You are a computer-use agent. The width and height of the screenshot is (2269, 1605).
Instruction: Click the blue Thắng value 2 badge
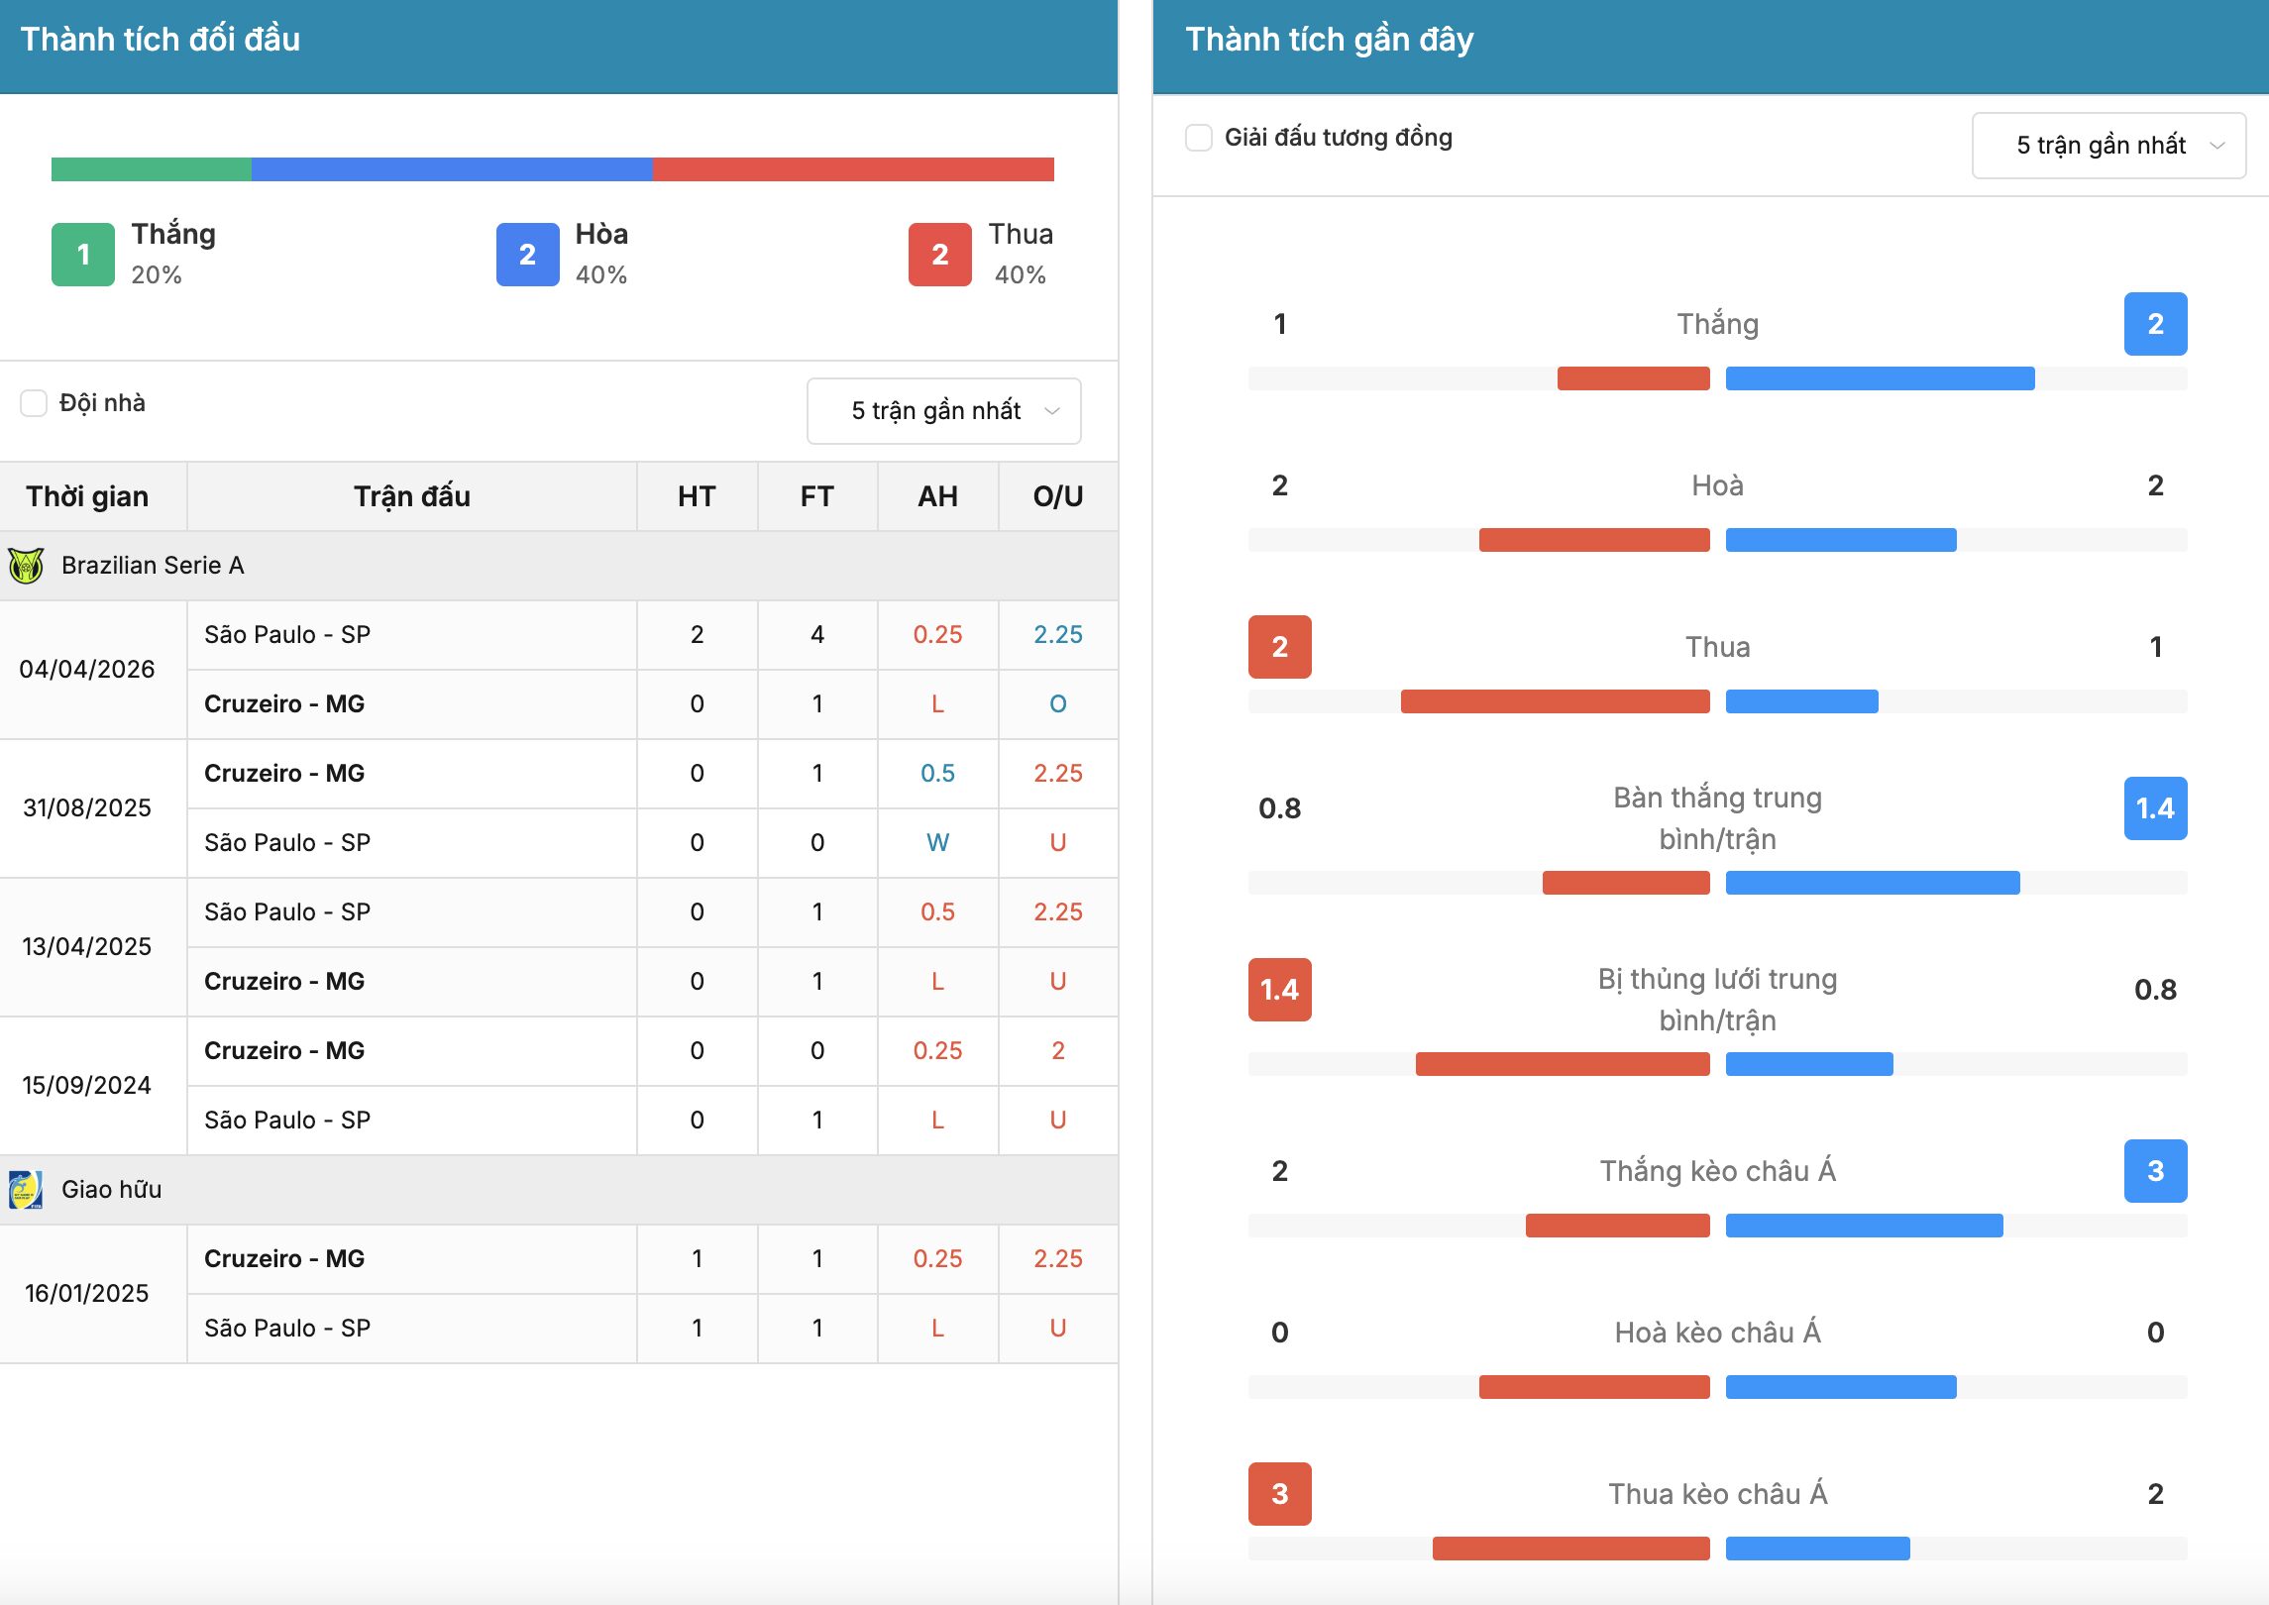tap(2156, 324)
